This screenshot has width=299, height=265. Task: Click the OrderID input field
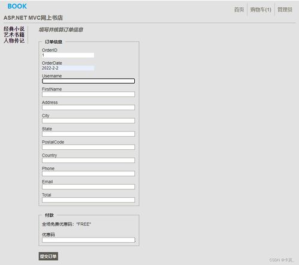[68, 55]
